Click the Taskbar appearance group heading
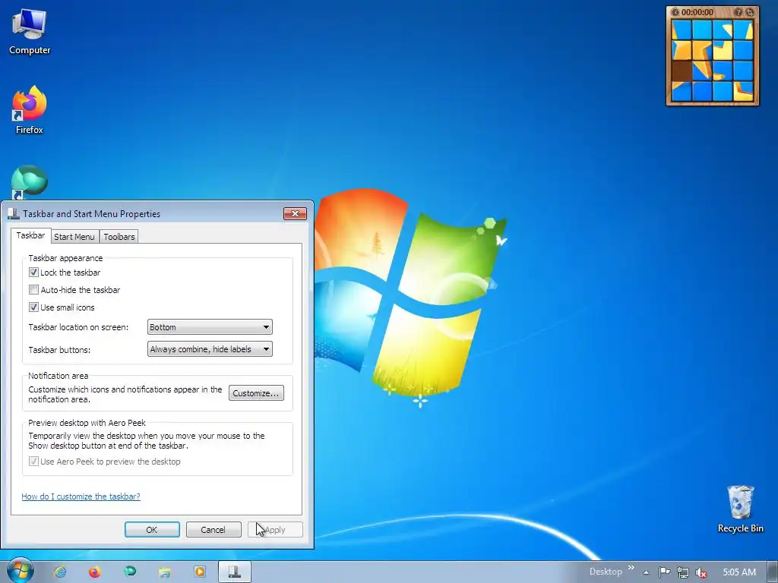Viewport: 778px width, 583px height. coord(65,258)
